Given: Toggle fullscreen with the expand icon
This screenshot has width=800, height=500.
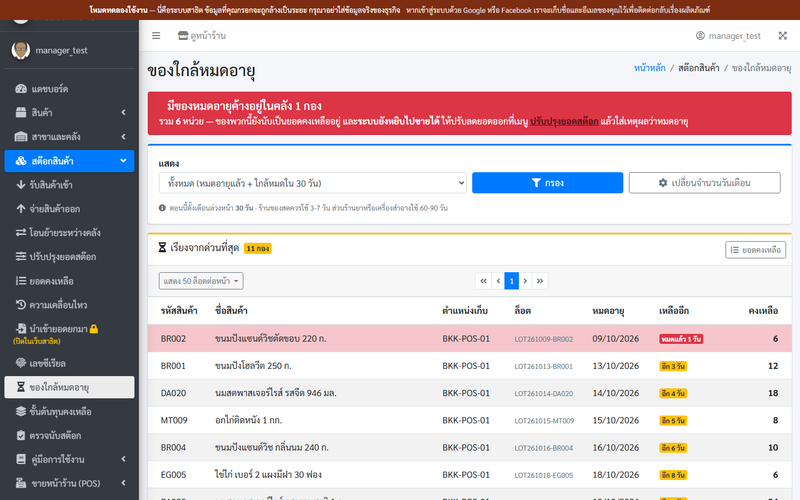Looking at the screenshot, I should (783, 36).
